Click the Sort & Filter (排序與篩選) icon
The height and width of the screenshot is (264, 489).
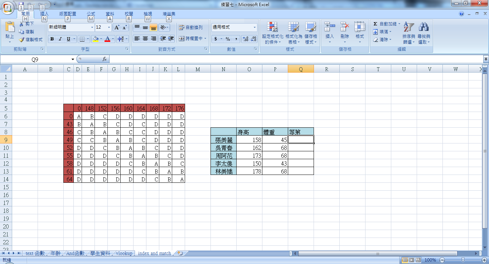pos(408,28)
